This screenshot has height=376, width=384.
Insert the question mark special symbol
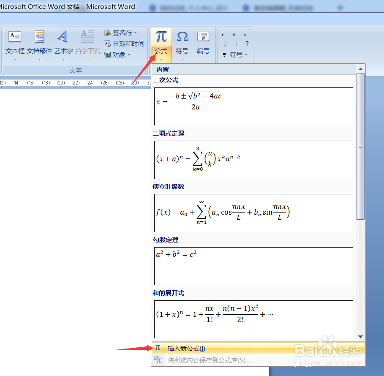[x=247, y=44]
